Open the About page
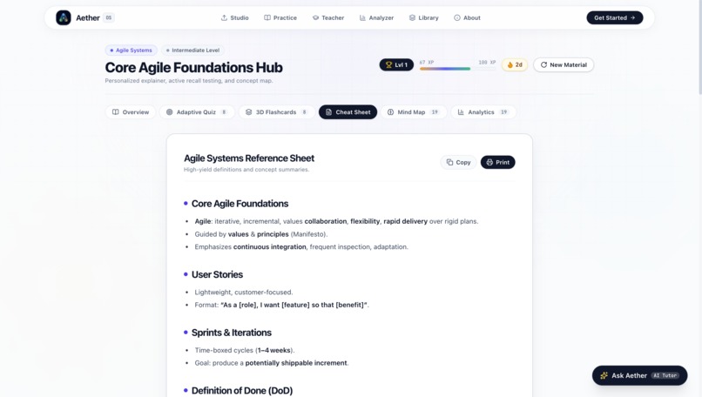 (x=467, y=18)
